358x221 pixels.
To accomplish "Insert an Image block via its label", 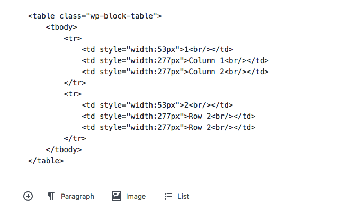I will click(136, 196).
